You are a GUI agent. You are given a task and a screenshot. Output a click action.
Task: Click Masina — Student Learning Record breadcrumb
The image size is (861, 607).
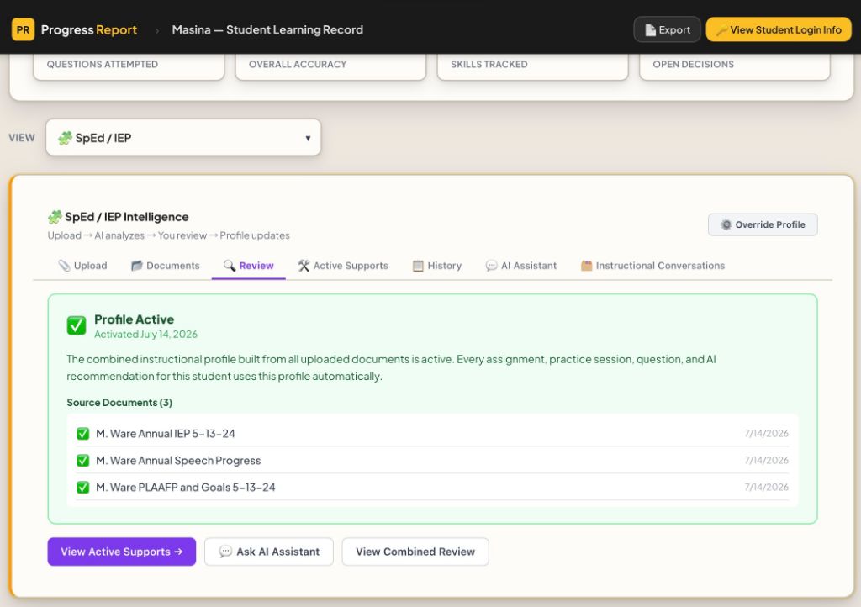267,29
